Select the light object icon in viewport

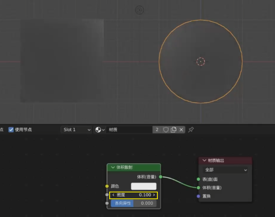click(140, 10)
